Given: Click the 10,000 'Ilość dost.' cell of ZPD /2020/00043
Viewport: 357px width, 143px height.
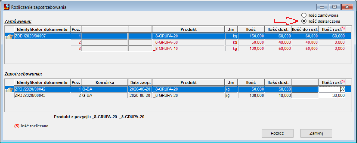Looking at the screenshot, I should point(278,95).
